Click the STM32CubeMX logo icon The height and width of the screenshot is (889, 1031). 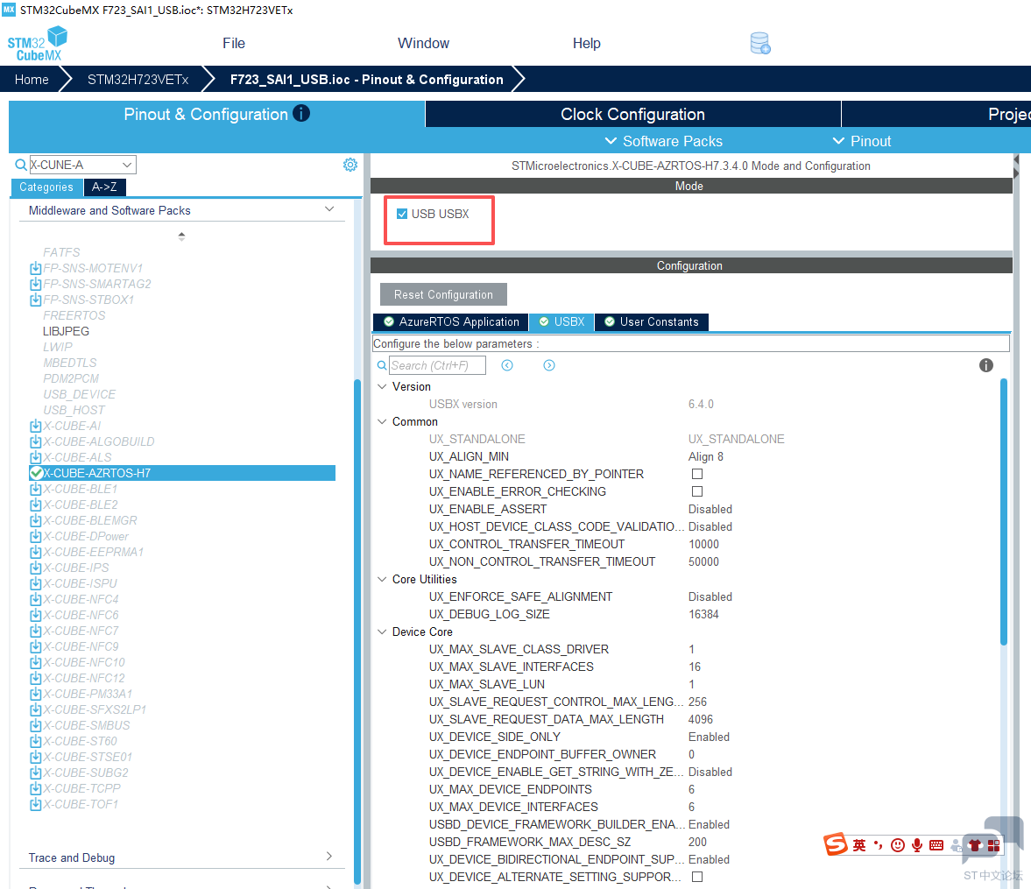38,44
